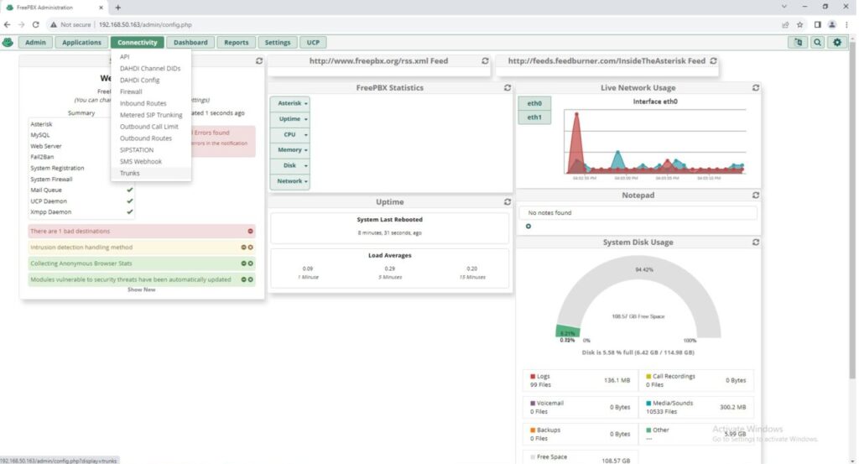Click the gear settings icon in top bar
The height and width of the screenshot is (464, 859).
tap(837, 42)
